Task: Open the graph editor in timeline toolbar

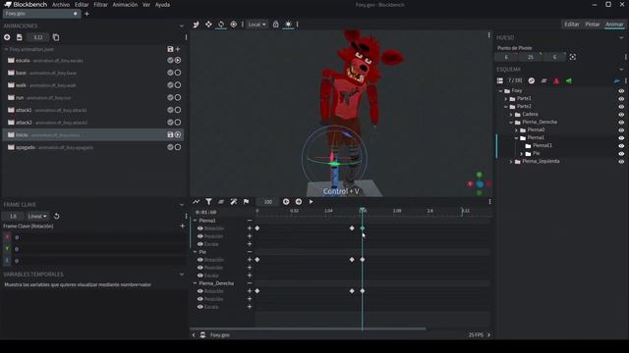Action: click(x=197, y=202)
